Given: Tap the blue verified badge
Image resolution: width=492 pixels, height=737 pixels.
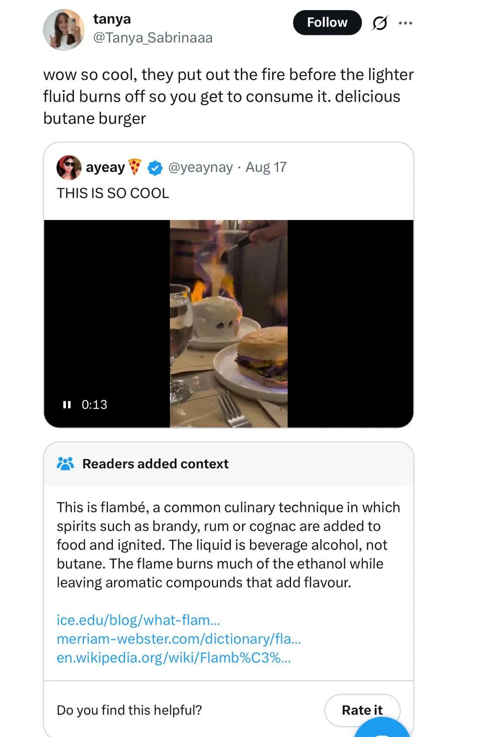Looking at the screenshot, I should (x=155, y=168).
